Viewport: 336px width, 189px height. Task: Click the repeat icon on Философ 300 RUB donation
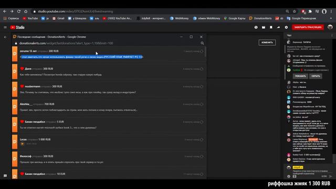coord(202,156)
